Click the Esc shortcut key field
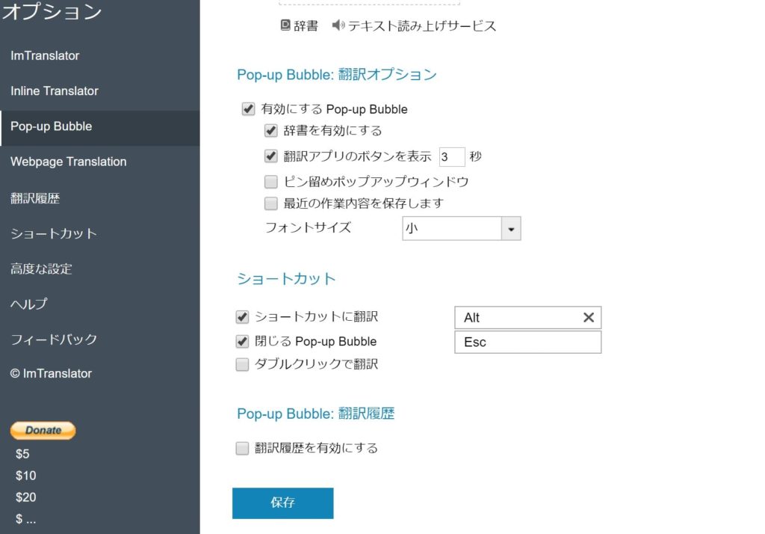The width and height of the screenshot is (765, 534). click(x=527, y=343)
